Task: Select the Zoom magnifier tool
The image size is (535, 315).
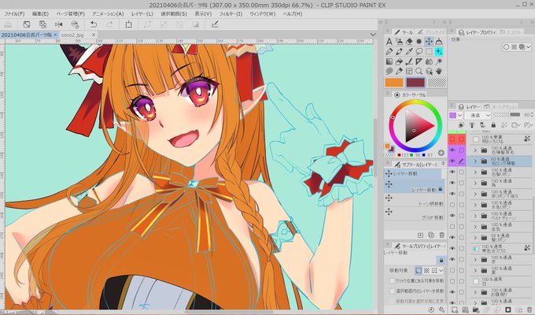Action: click(419, 71)
